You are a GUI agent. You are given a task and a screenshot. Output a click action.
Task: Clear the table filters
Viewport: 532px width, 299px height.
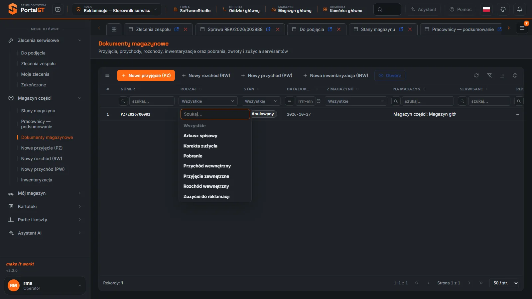click(489, 75)
